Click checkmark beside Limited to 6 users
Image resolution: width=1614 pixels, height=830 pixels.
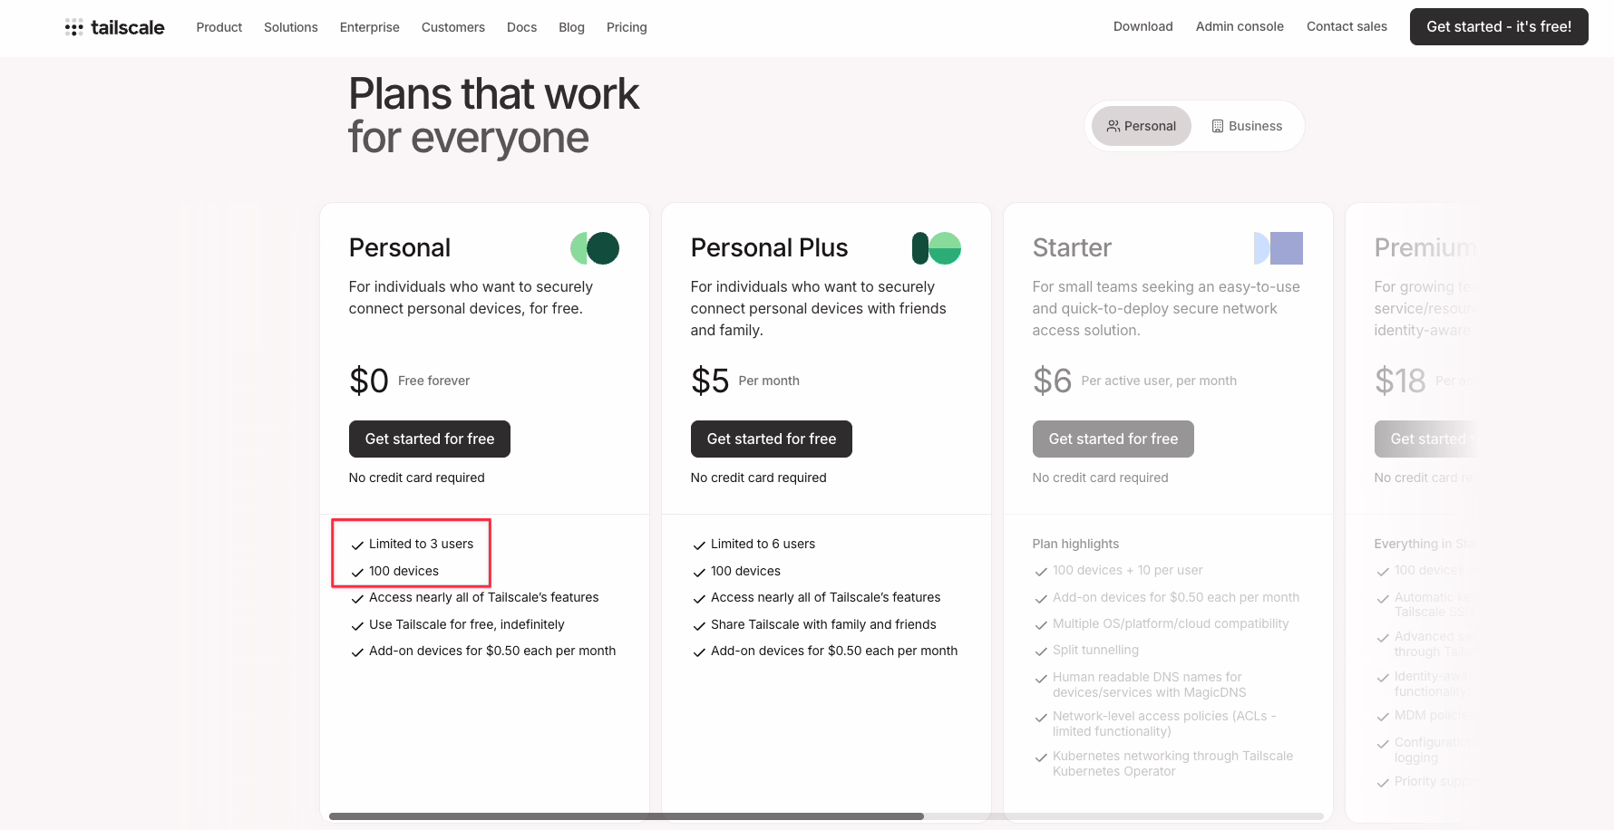point(699,545)
